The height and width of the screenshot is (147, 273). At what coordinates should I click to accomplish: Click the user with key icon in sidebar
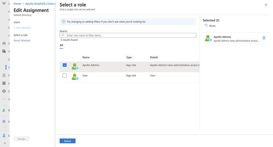4,110
